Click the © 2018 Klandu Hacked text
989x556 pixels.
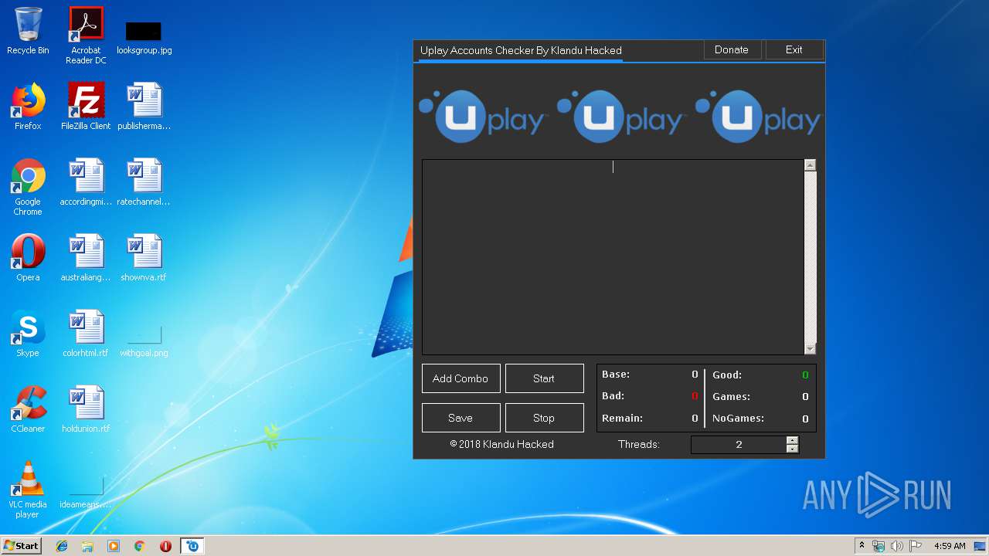[502, 444]
